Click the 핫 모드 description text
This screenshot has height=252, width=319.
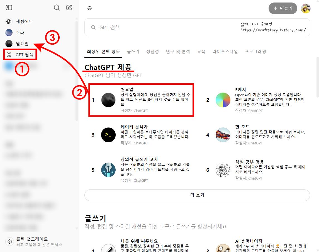click(270, 134)
